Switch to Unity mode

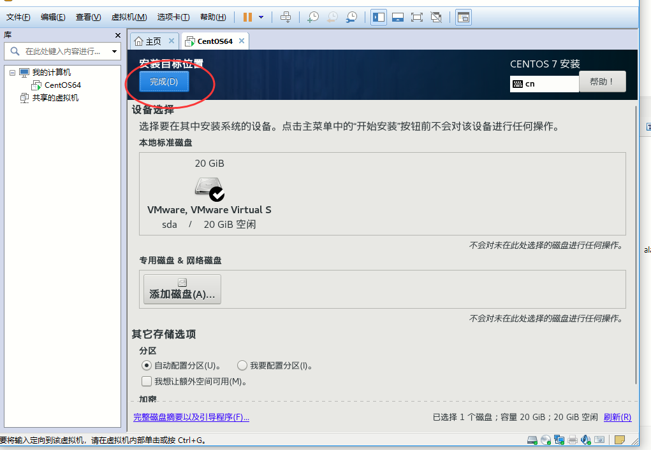[x=436, y=17]
